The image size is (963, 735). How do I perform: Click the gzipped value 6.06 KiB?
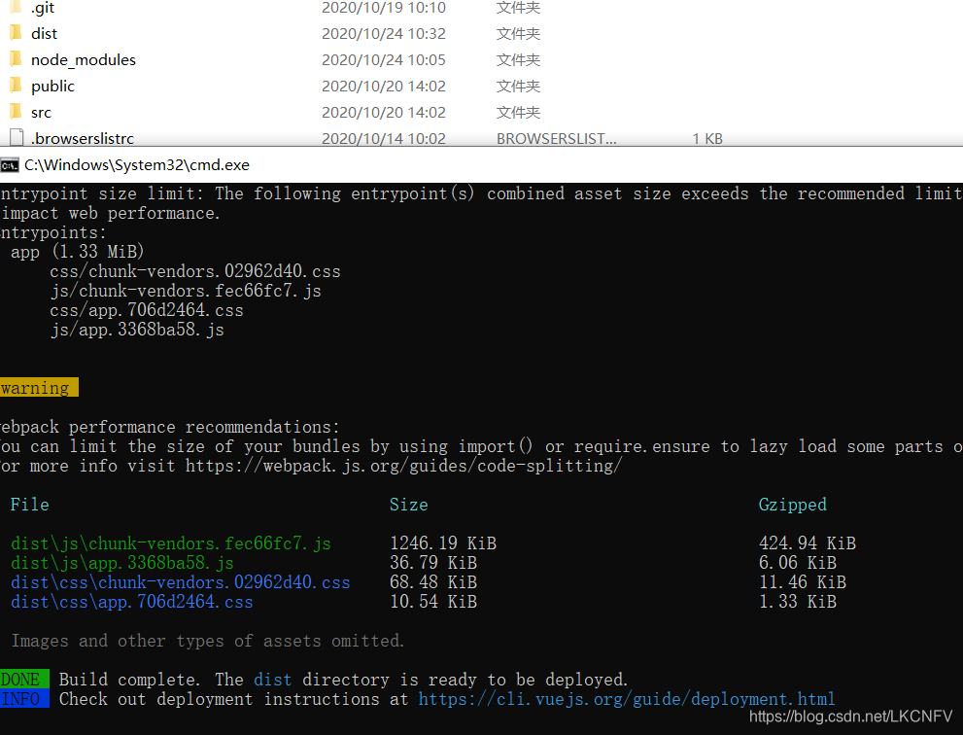[x=797, y=562]
